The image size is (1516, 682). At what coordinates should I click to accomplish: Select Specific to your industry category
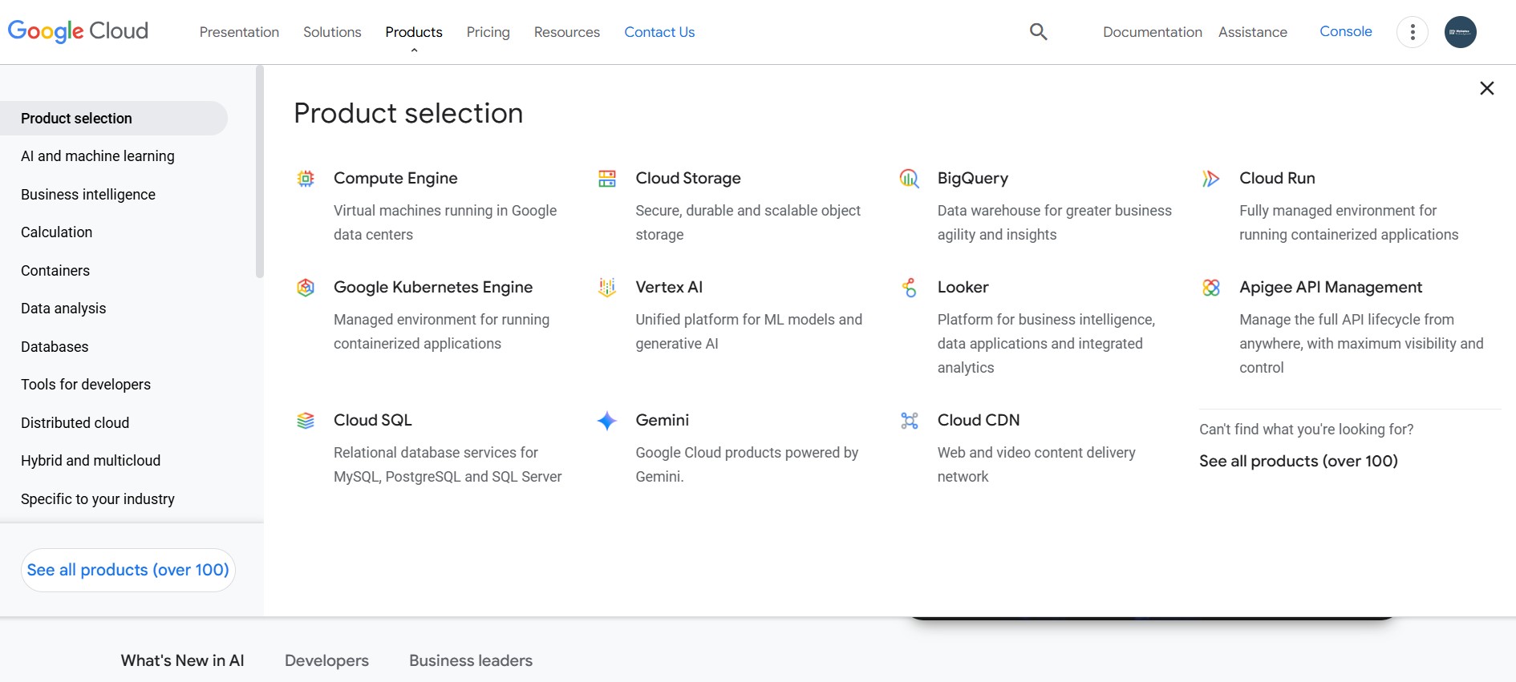pos(98,499)
